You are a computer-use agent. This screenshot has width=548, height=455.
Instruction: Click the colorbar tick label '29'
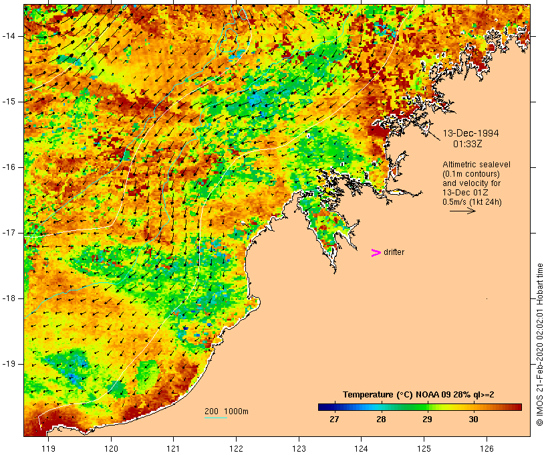(427, 420)
